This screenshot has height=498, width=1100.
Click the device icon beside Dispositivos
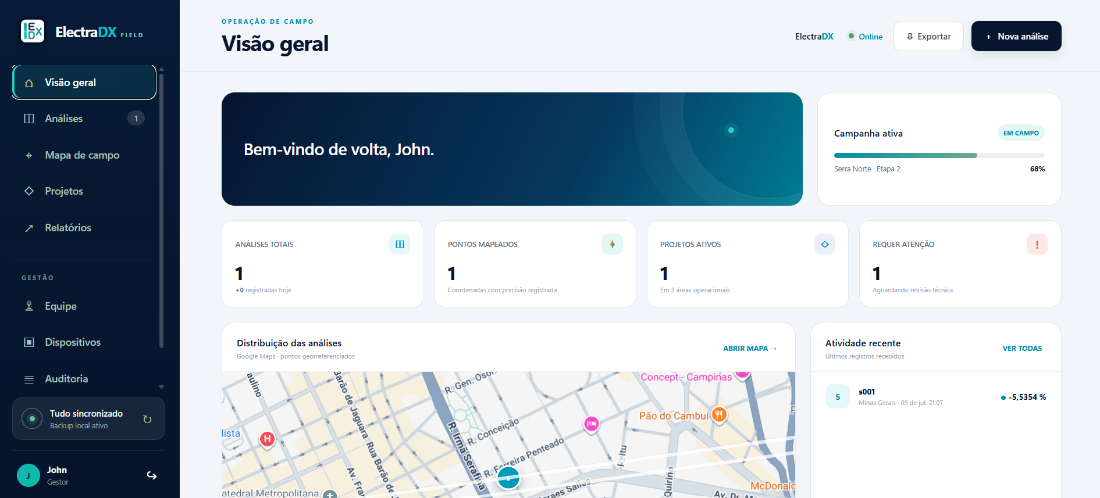click(x=29, y=342)
